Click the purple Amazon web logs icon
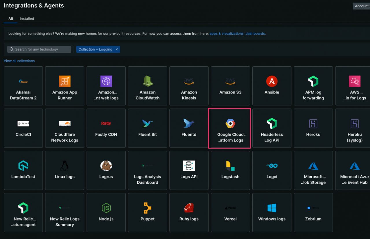 [x=106, y=81]
